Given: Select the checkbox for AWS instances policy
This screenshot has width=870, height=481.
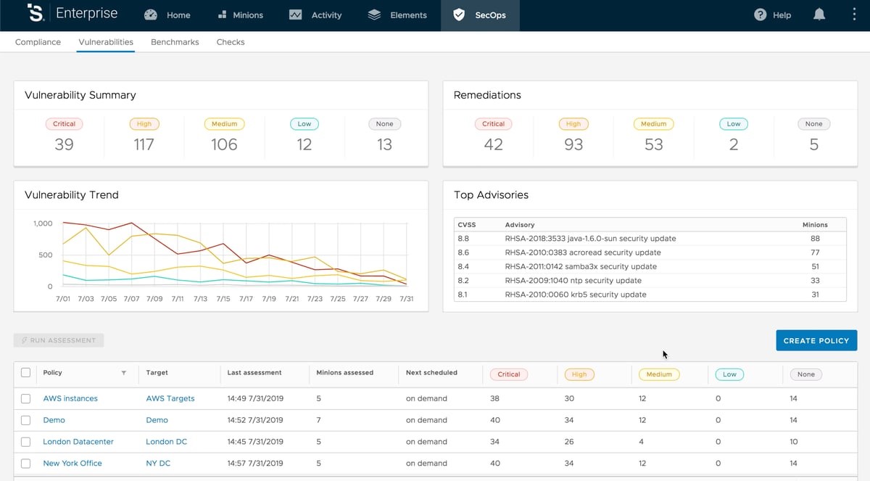Looking at the screenshot, I should [25, 398].
